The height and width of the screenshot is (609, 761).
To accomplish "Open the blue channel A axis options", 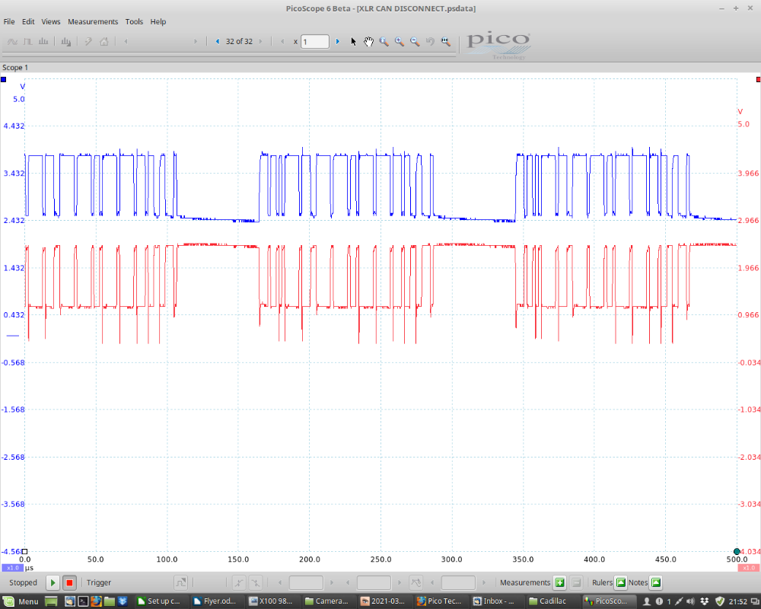I will pyautogui.click(x=4, y=79).
